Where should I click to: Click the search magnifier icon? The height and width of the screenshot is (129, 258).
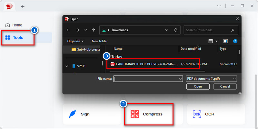coord(233,30)
